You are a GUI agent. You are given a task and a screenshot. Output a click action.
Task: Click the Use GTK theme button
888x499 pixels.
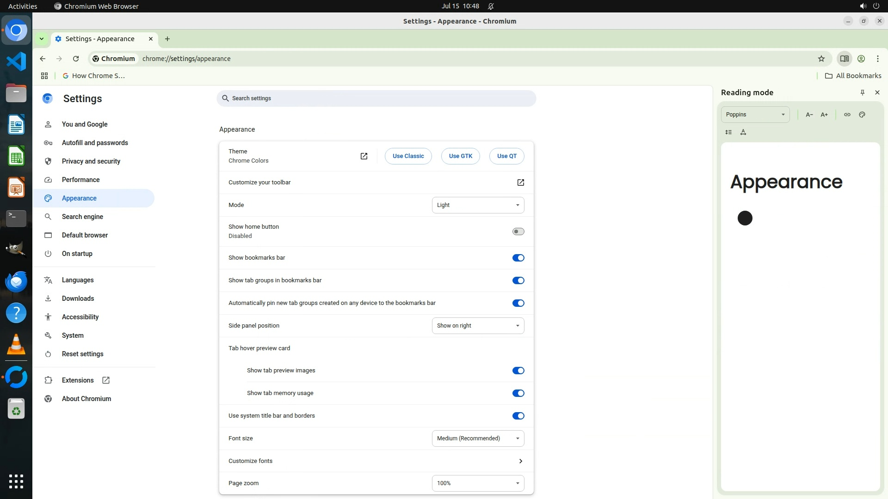tap(460, 156)
